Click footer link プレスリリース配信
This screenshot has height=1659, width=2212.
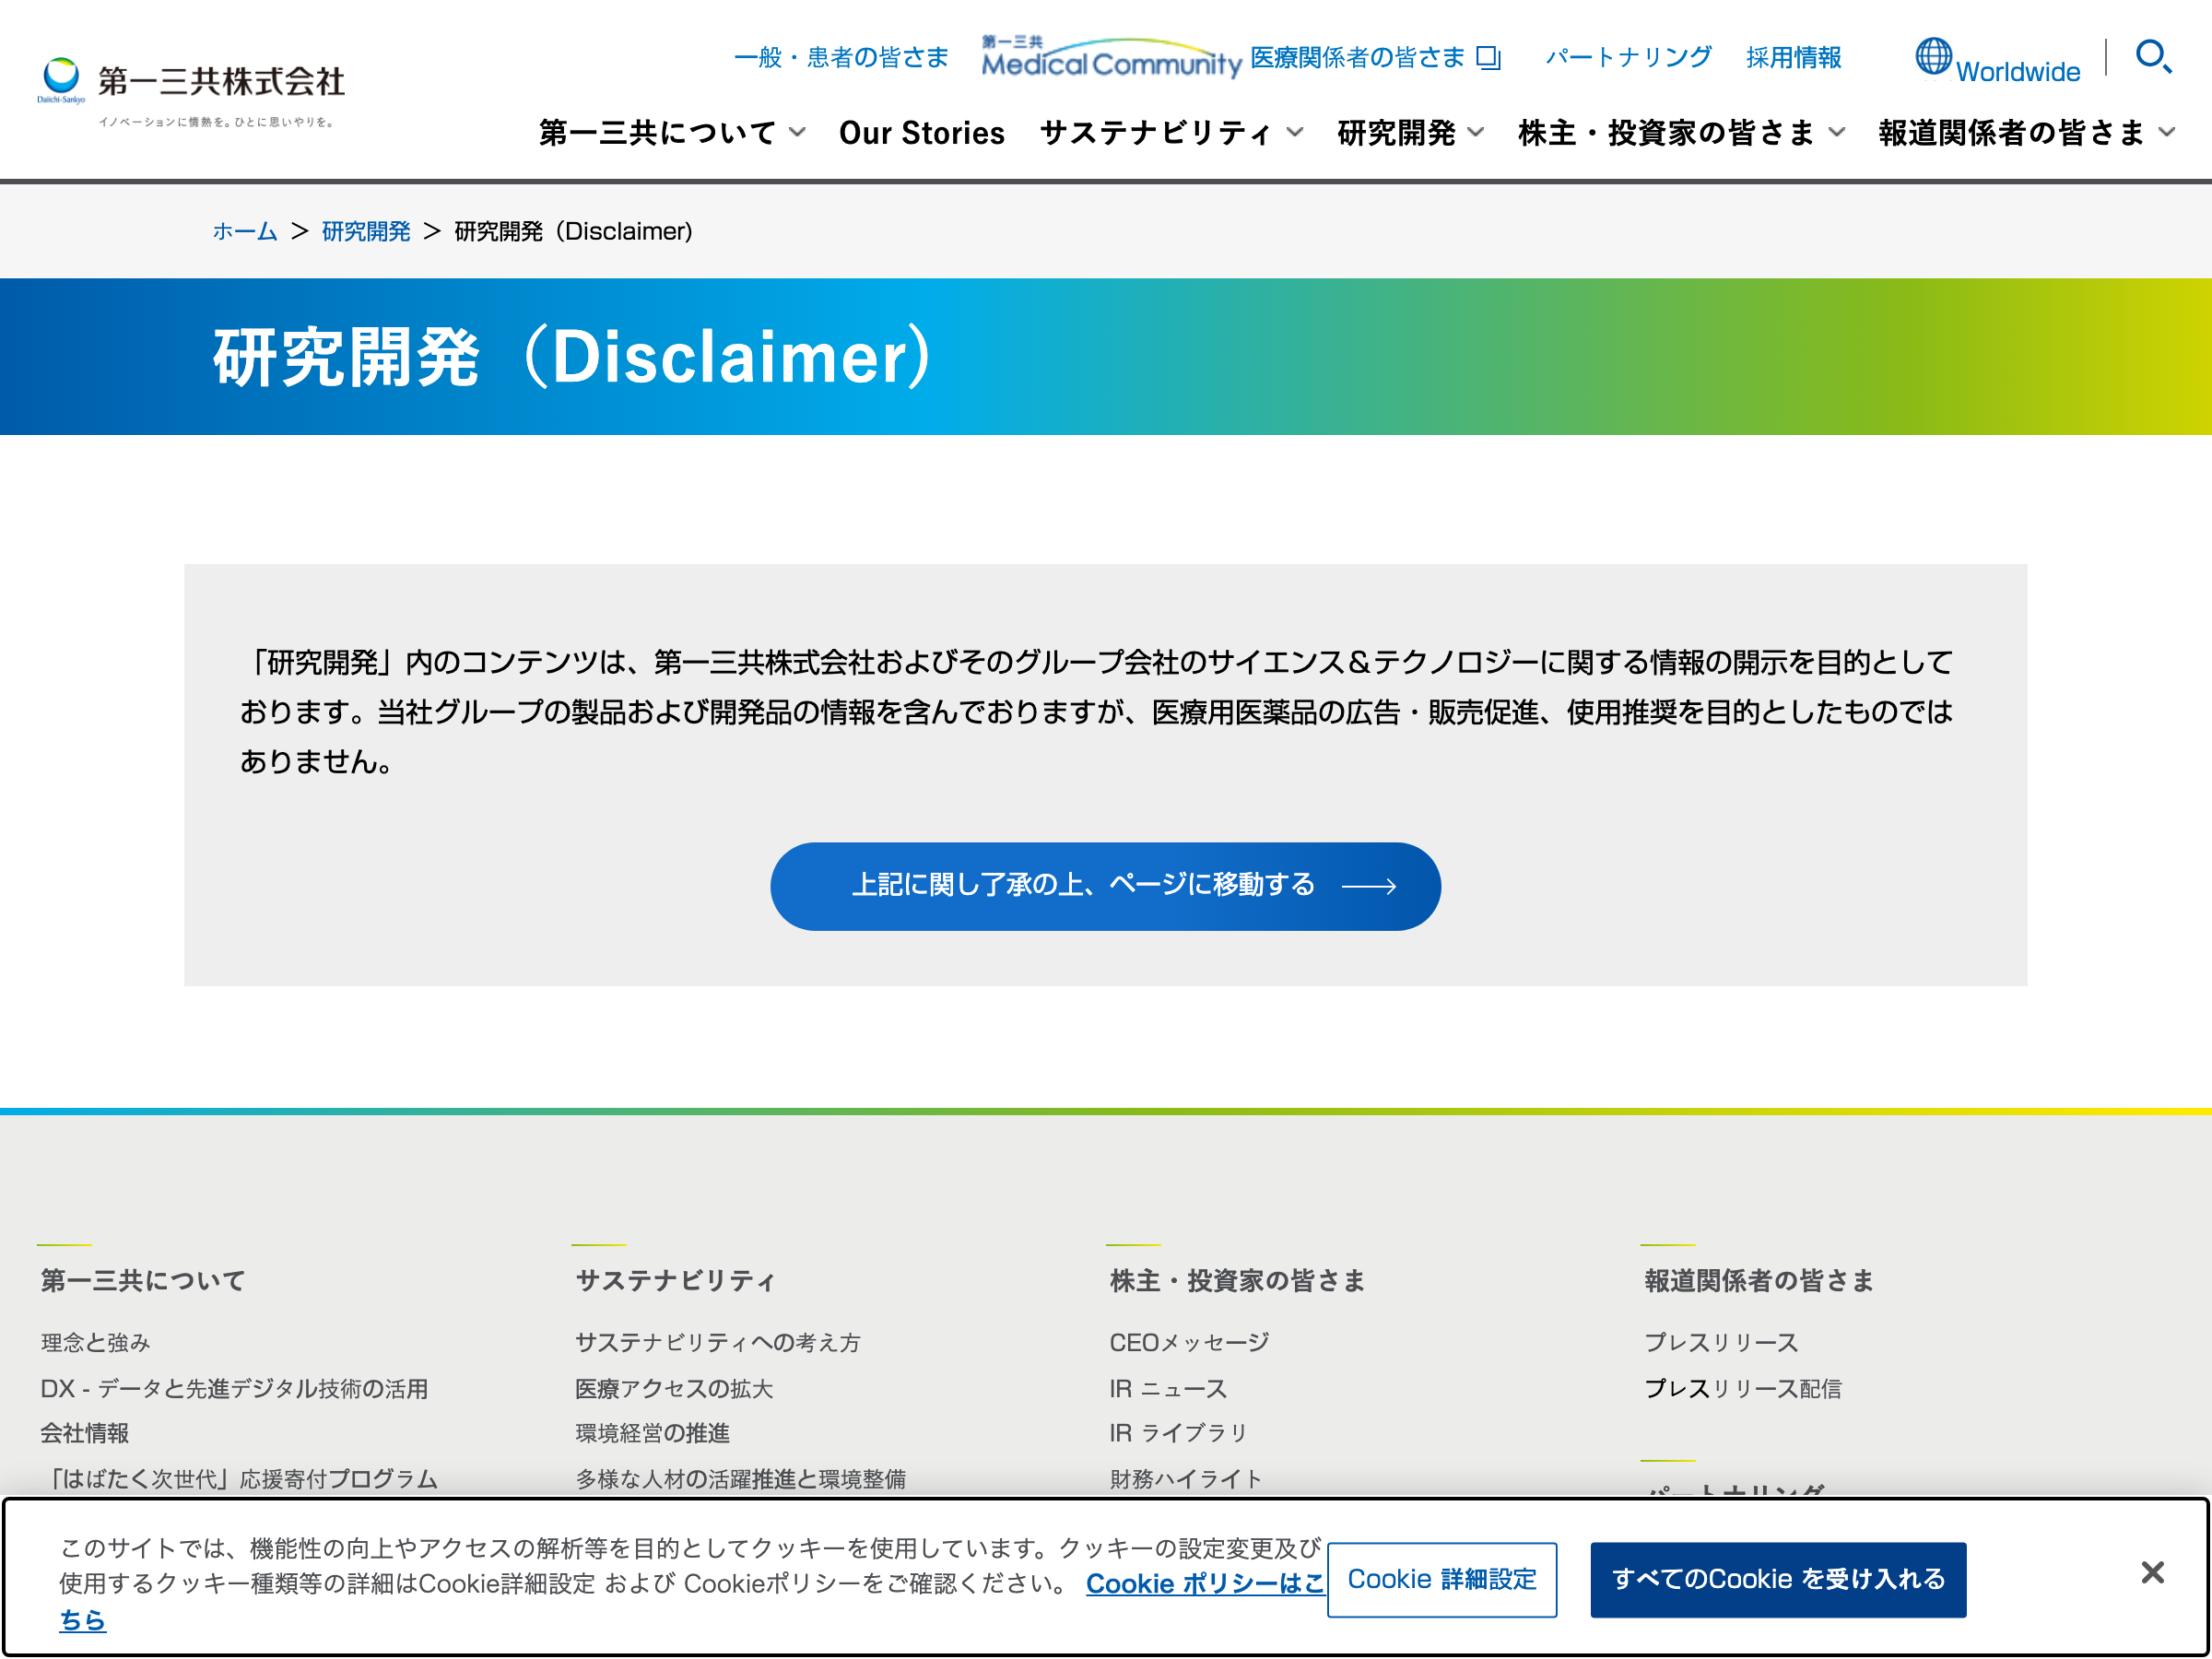click(x=1743, y=1388)
